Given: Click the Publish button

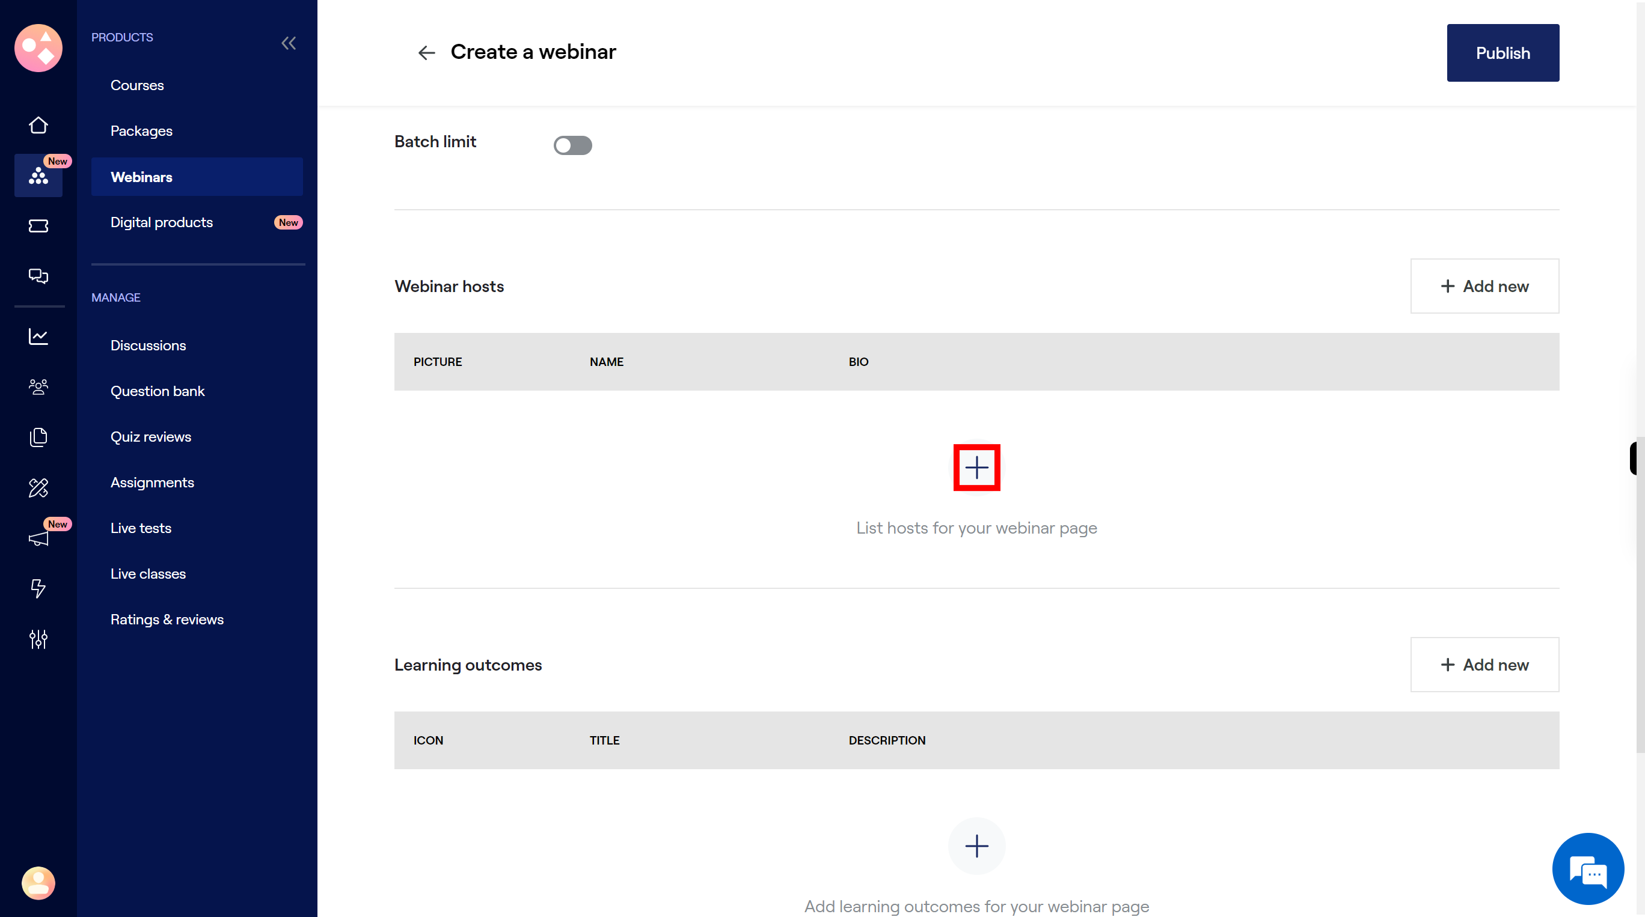Looking at the screenshot, I should pyautogui.click(x=1503, y=52).
